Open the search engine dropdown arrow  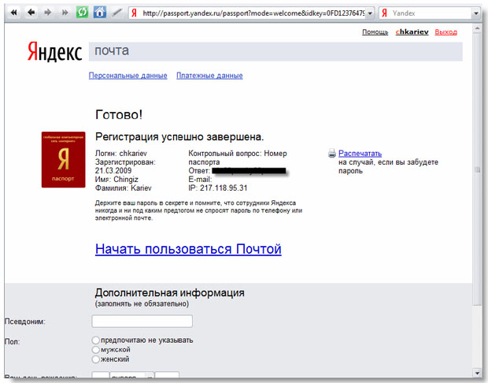click(x=476, y=13)
